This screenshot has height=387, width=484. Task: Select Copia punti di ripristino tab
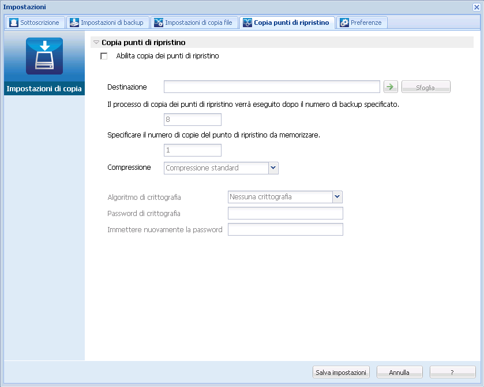(287, 23)
